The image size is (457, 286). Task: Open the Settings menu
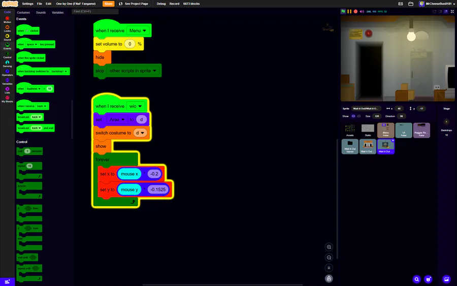pos(28,4)
